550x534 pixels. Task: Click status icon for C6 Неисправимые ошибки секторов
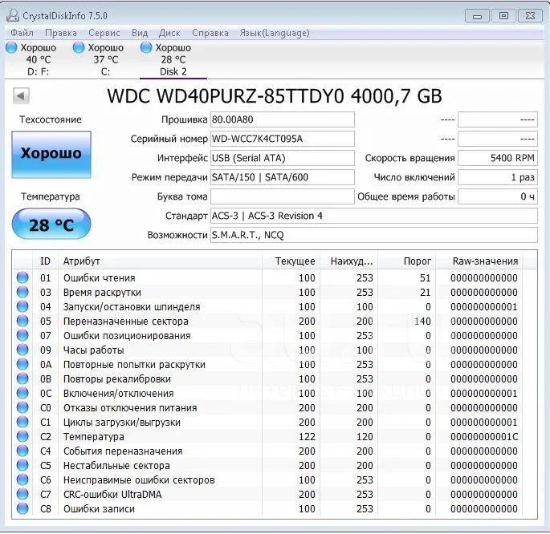tap(22, 480)
